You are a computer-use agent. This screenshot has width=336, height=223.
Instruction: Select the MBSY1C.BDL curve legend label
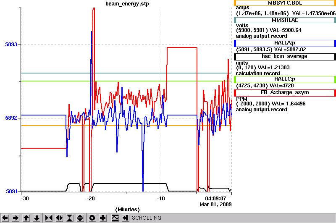(x=285, y=3)
